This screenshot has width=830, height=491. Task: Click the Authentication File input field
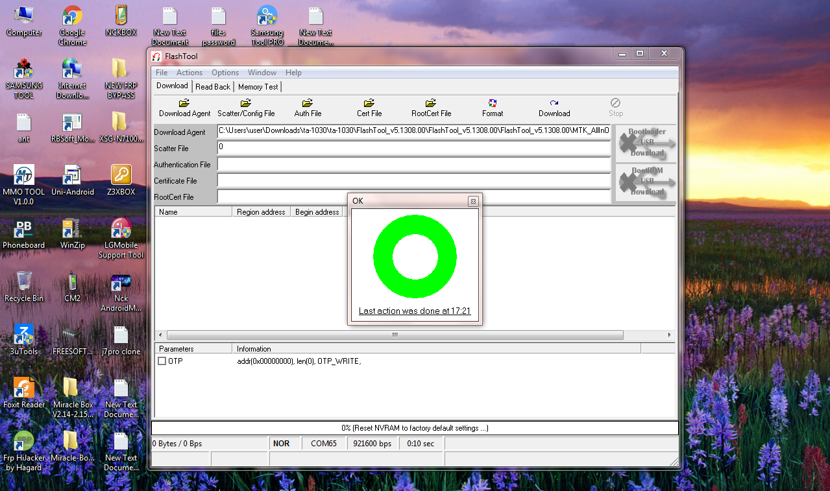[413, 163]
